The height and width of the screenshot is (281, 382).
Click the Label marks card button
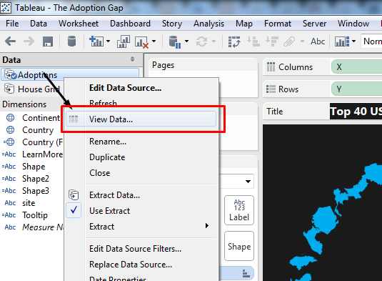(239, 210)
